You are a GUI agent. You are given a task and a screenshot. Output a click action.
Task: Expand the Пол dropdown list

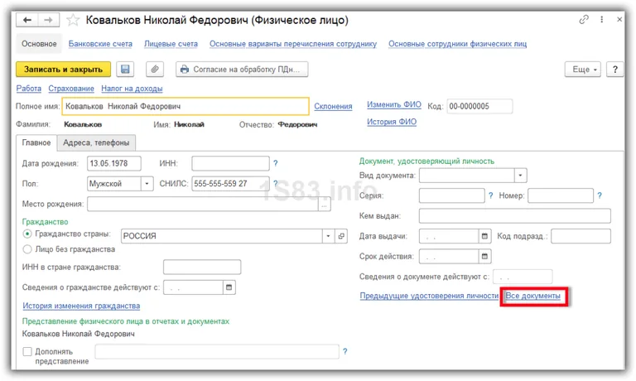pyautogui.click(x=147, y=184)
